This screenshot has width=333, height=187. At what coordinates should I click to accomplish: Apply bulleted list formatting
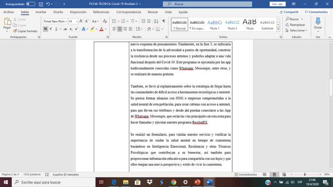114,21
